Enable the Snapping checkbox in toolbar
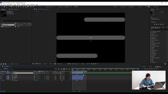168x94 pixels. tap(46, 7)
